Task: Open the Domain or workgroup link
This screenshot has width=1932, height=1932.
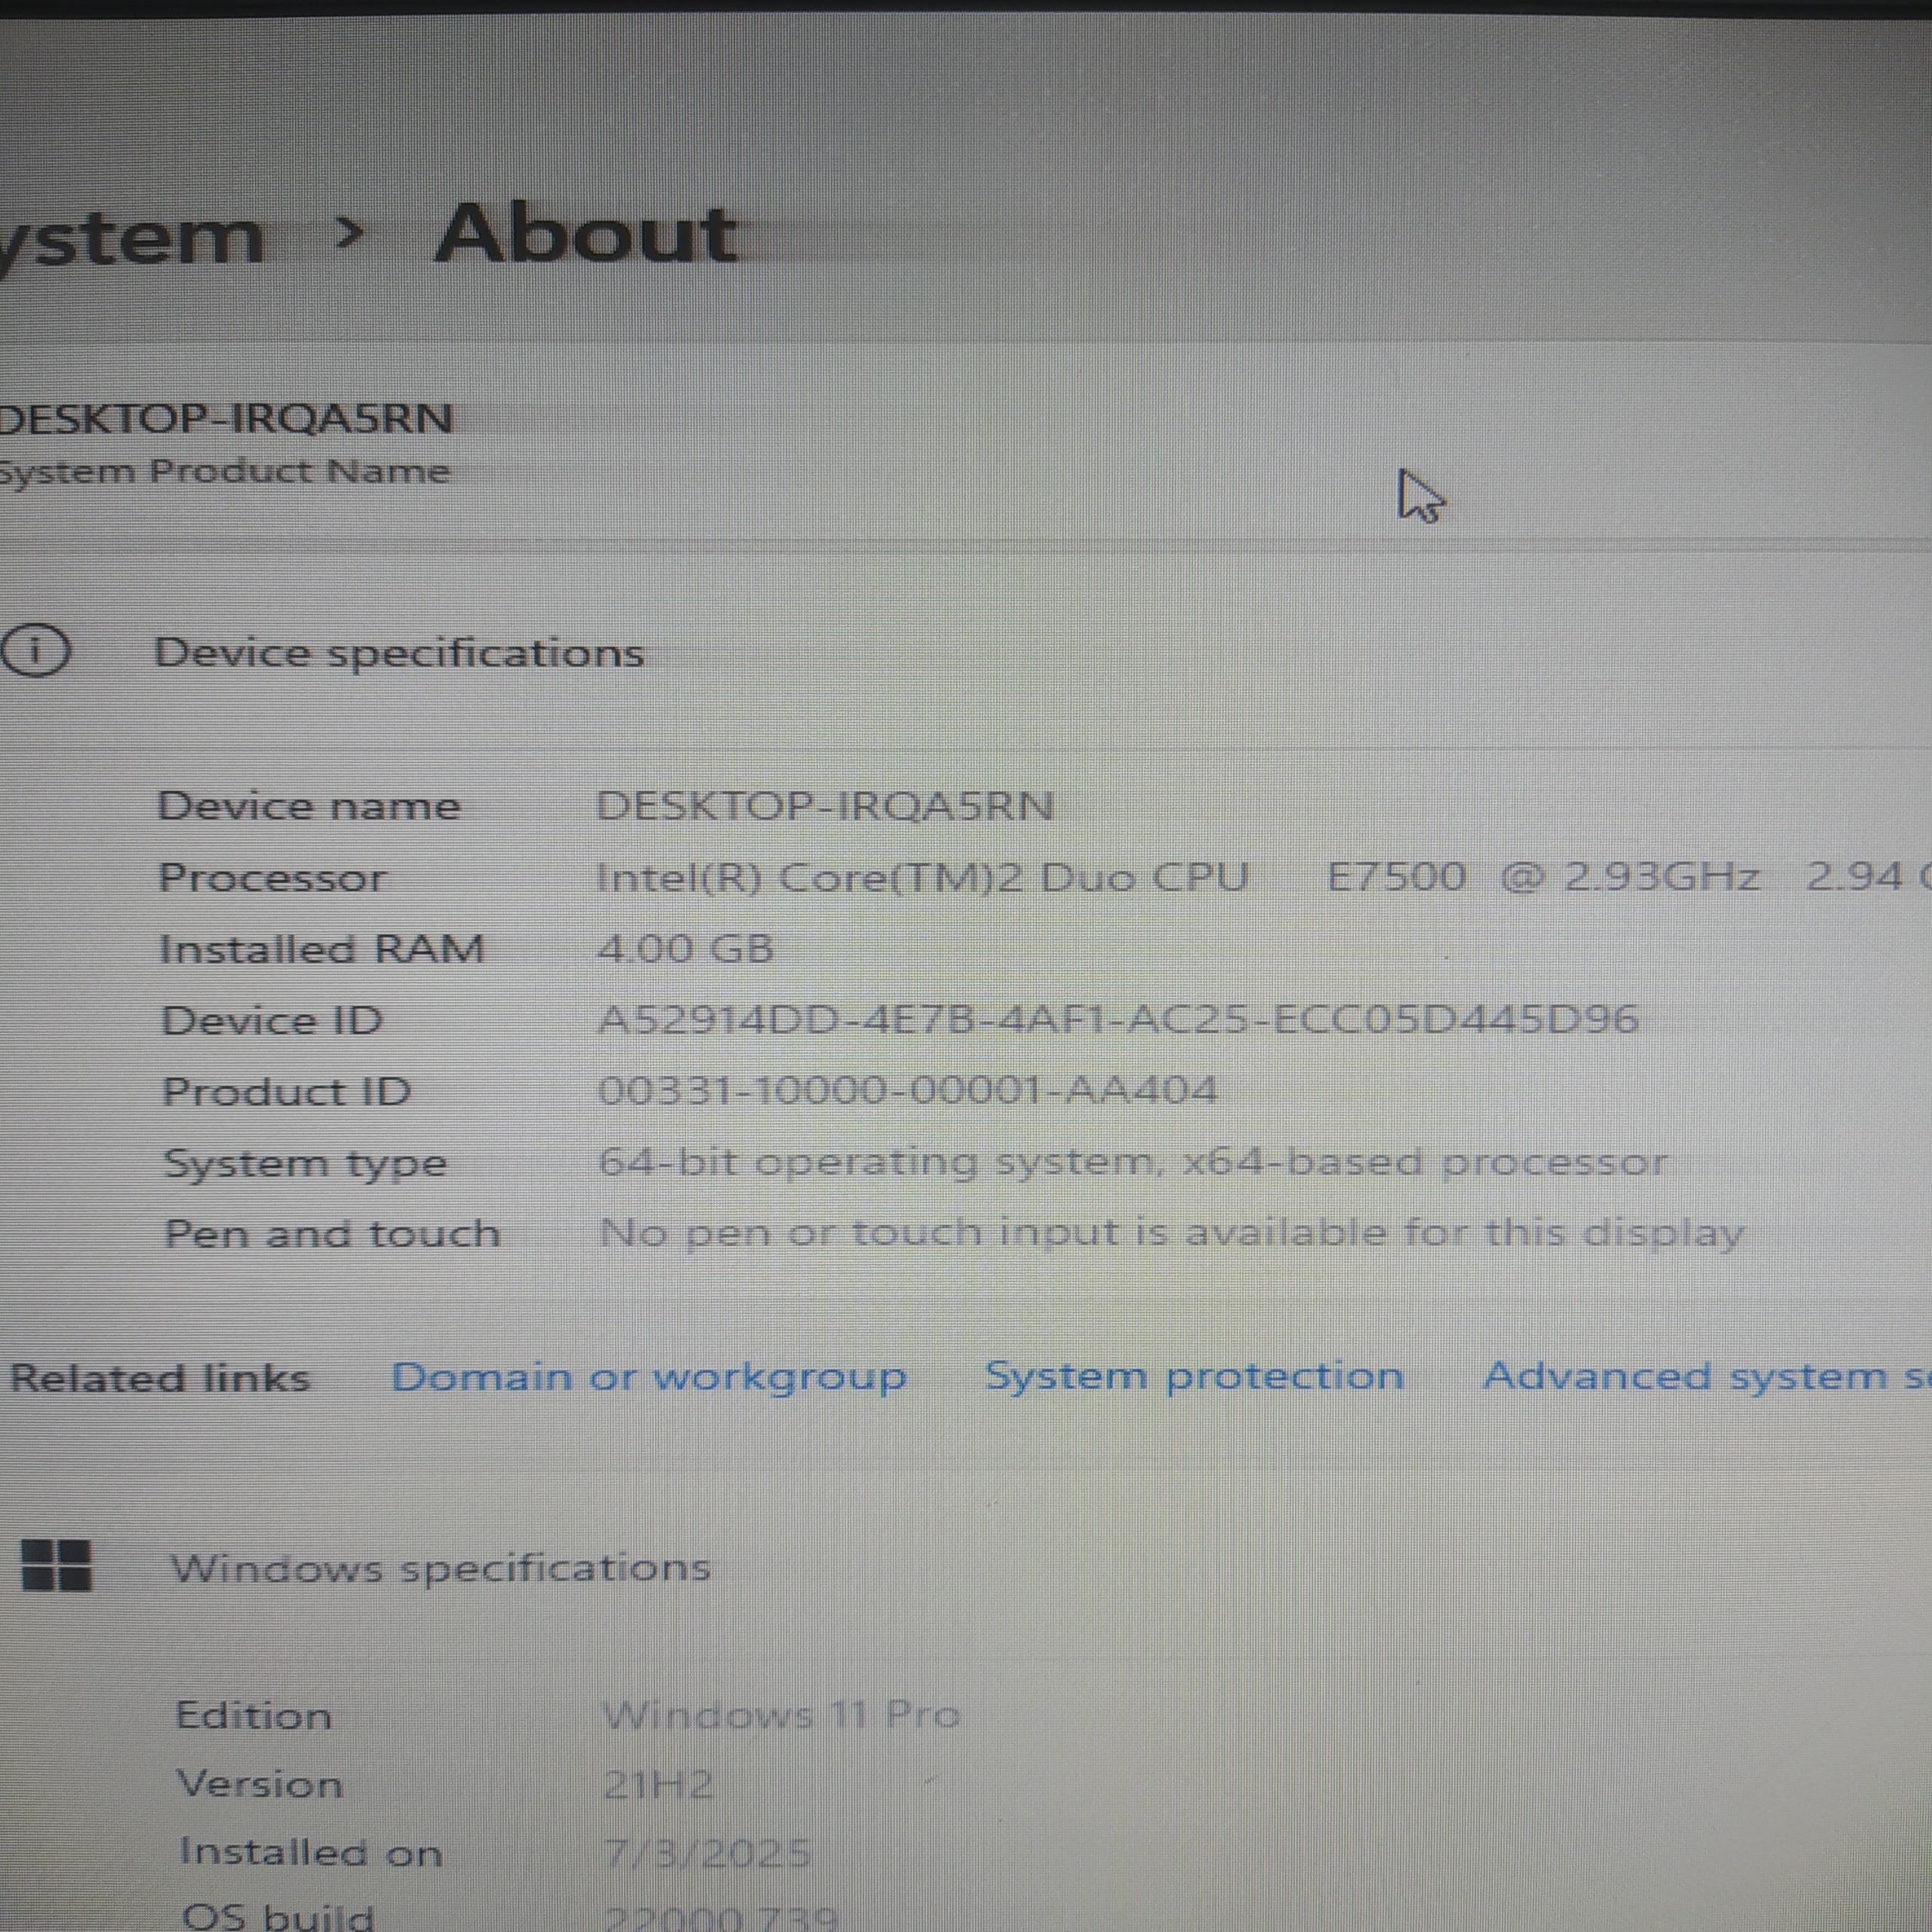Action: (649, 1378)
